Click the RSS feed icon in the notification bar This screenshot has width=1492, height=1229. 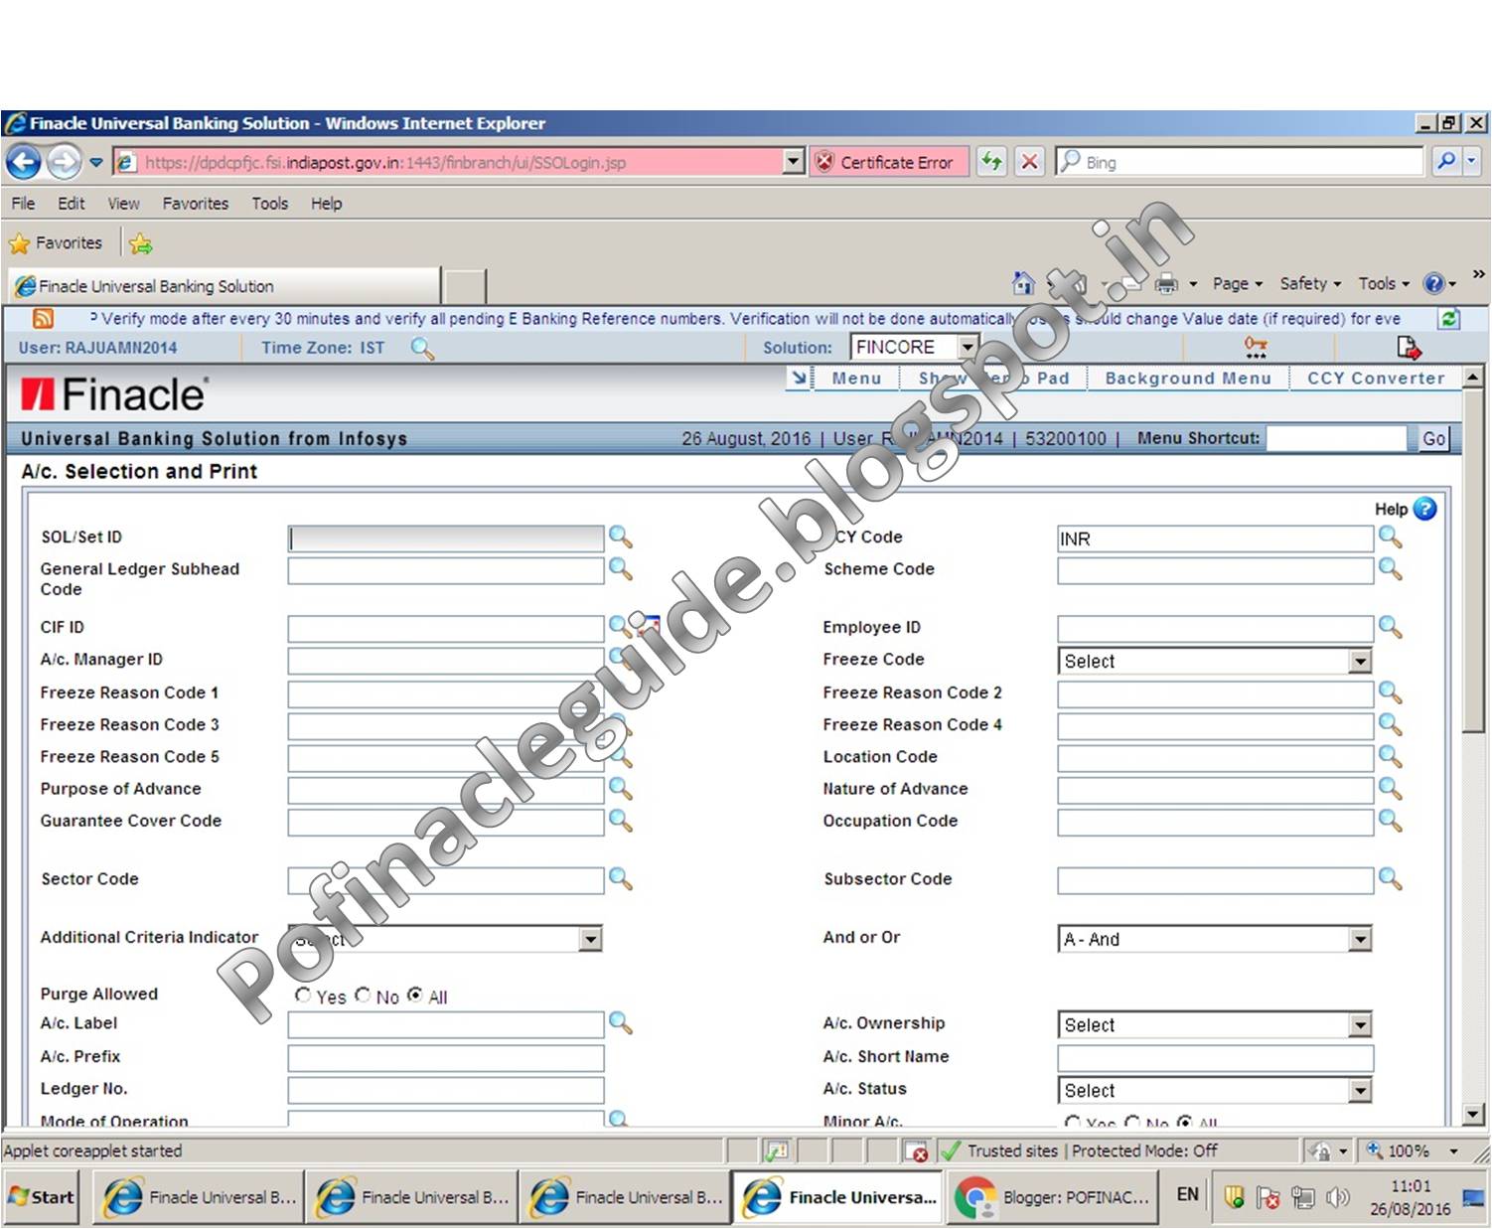pyautogui.click(x=41, y=318)
